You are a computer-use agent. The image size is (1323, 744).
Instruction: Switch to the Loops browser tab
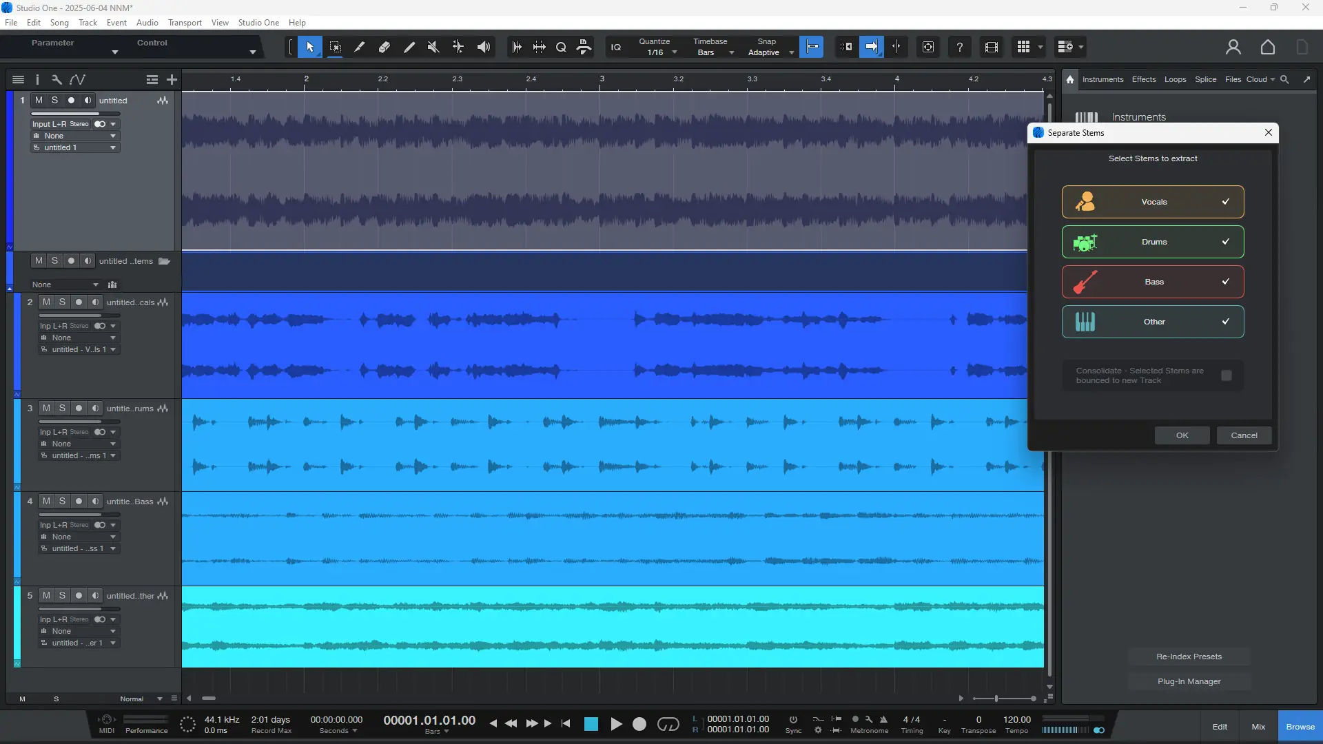coord(1175,79)
